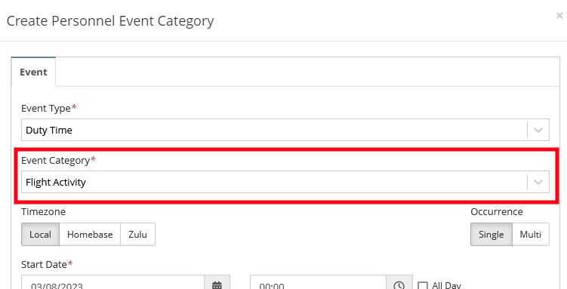Choose Single occurrence
This screenshot has width=567, height=289.
coord(491,235)
